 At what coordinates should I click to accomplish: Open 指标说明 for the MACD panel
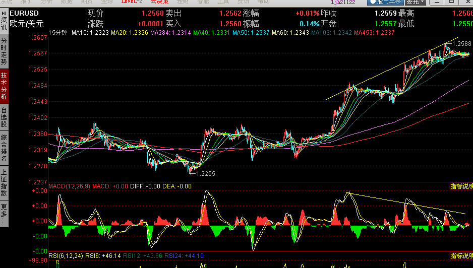pos(461,186)
